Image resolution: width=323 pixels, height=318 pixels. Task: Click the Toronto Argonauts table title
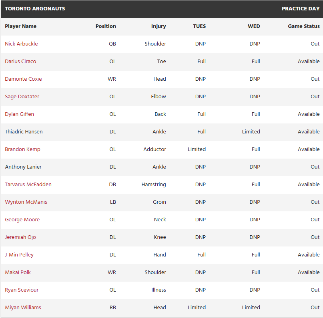pos(35,9)
